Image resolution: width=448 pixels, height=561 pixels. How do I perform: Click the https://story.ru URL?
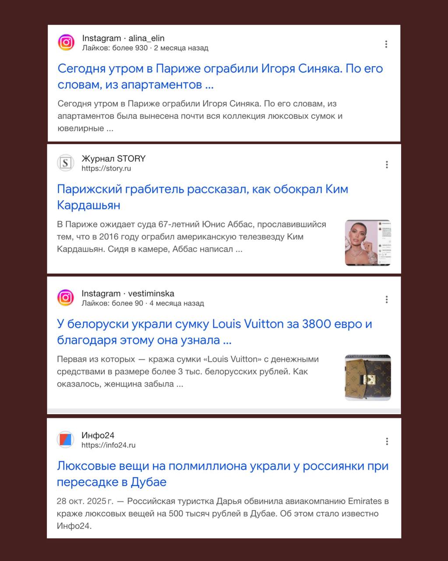pyautogui.click(x=106, y=168)
